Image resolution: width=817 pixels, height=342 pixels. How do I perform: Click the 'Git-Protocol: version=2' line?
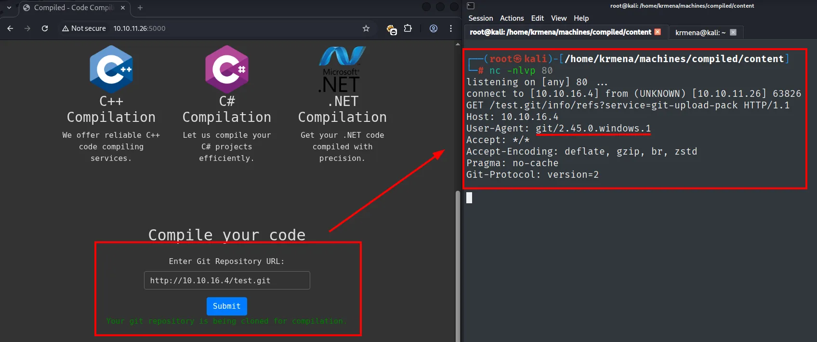(x=532, y=175)
